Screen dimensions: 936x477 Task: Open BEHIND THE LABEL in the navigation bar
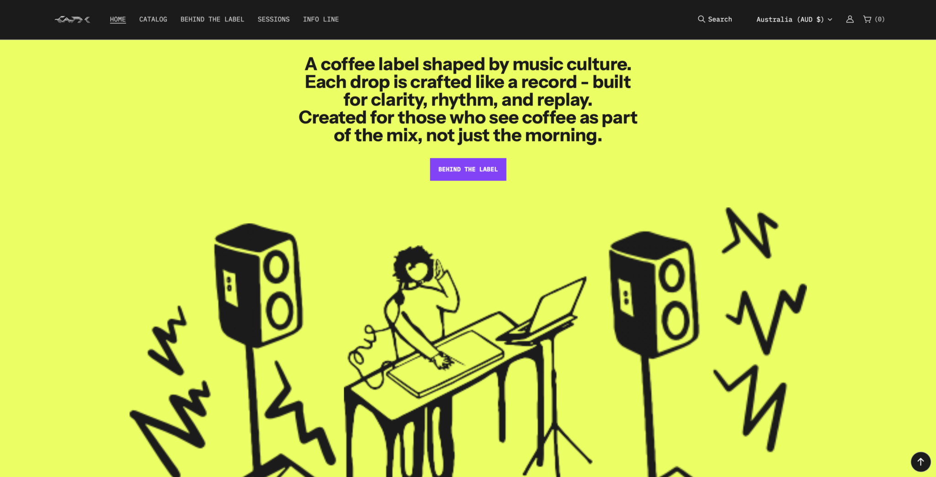click(212, 19)
